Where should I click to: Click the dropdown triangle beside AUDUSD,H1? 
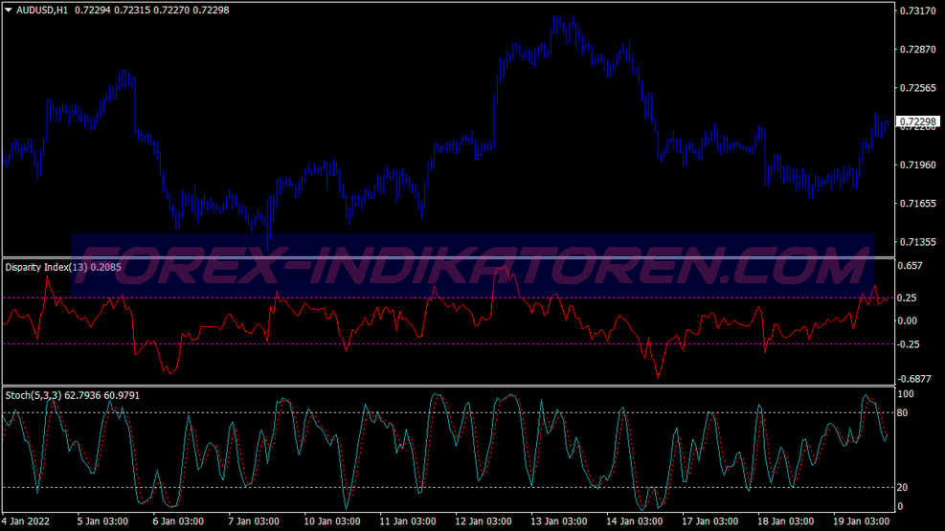click(x=9, y=10)
